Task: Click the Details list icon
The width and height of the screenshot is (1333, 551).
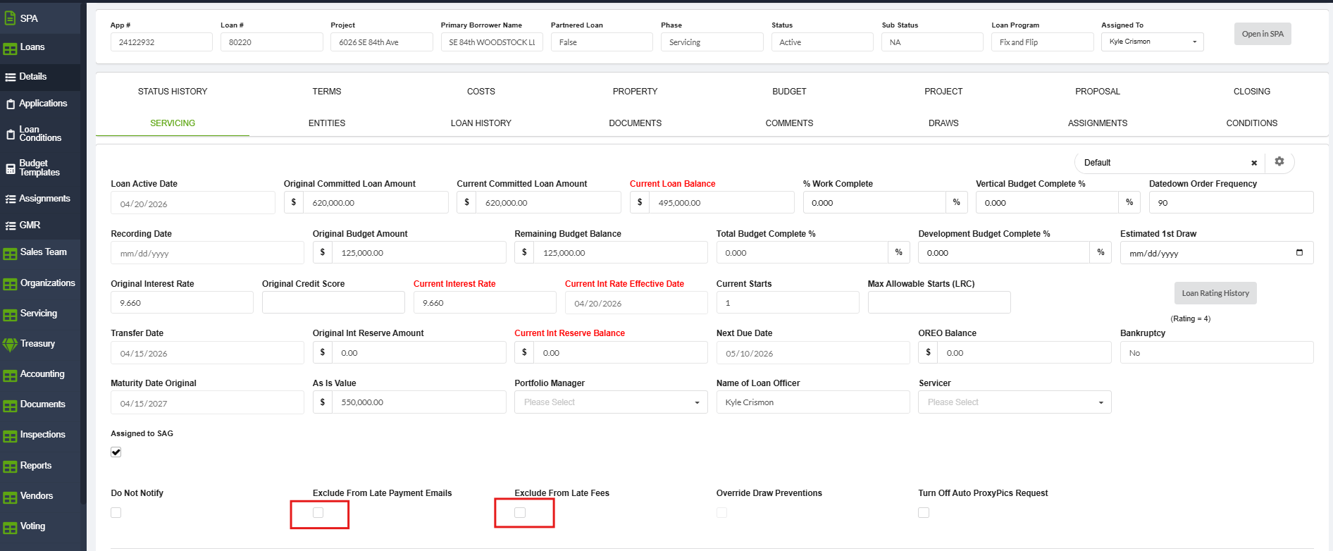Action: coord(10,77)
